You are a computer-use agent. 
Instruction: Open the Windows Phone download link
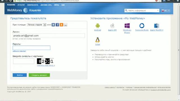(127, 31)
